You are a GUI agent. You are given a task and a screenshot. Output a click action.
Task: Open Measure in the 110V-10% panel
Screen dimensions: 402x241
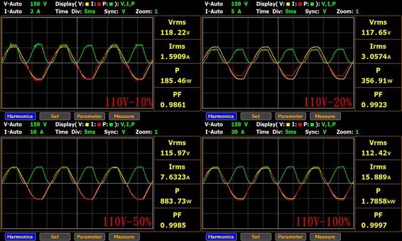(124, 116)
